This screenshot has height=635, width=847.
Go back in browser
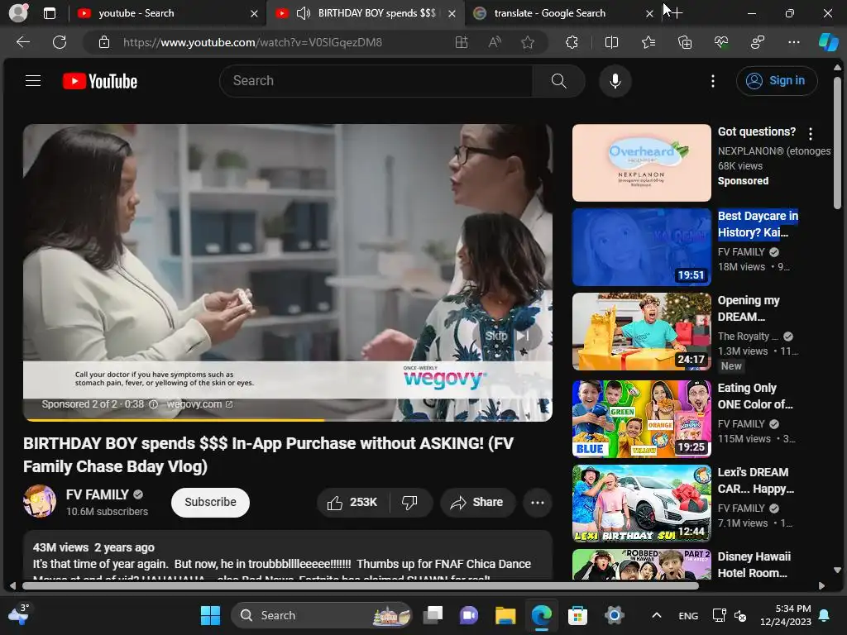(22, 42)
